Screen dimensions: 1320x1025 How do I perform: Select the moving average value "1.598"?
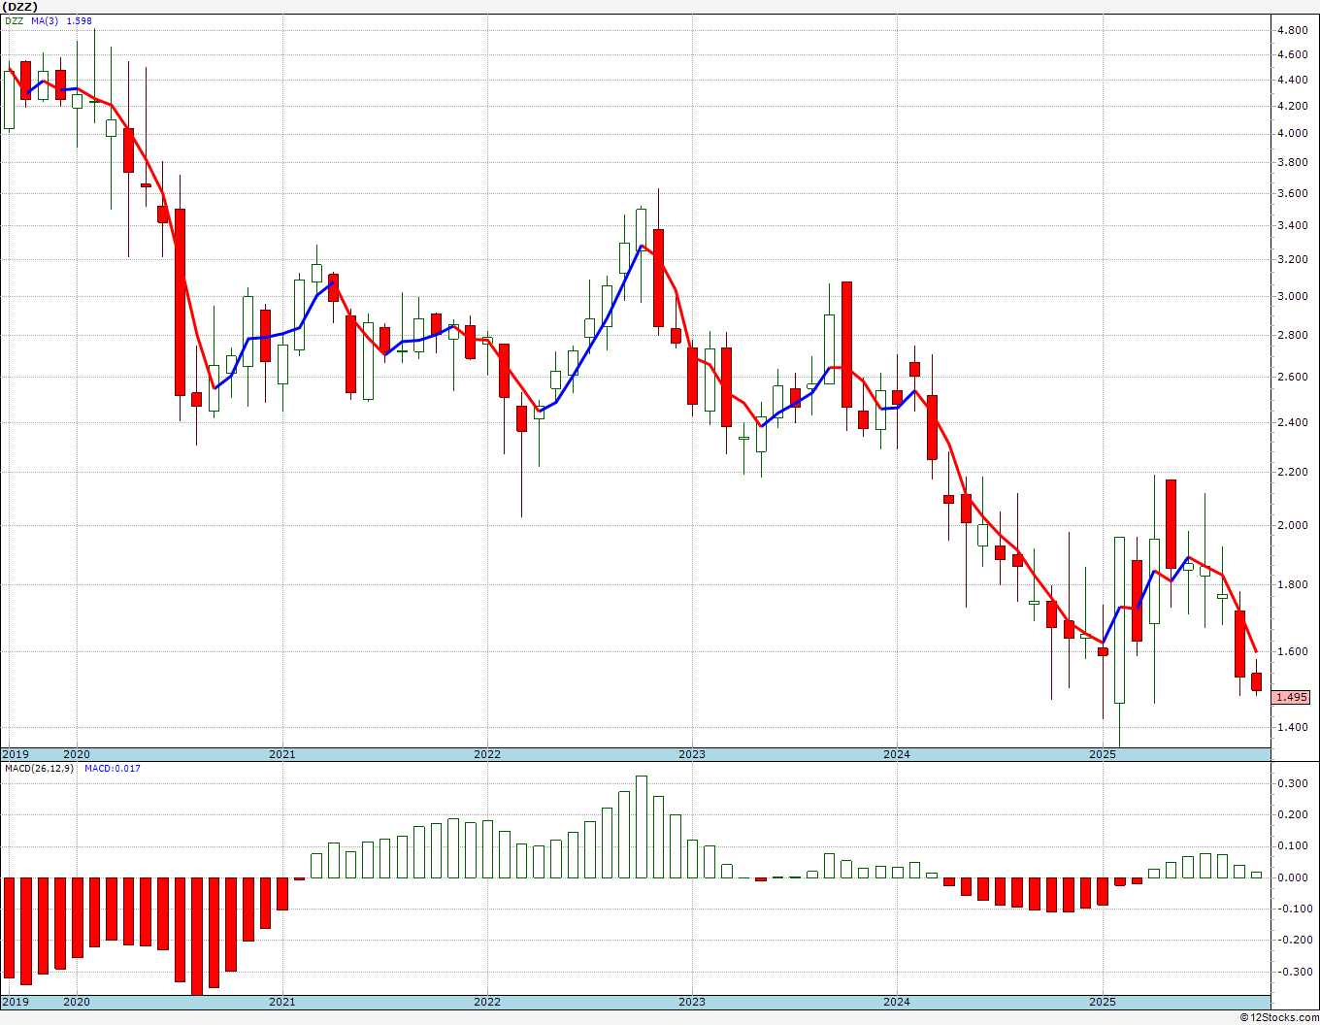pos(81,20)
